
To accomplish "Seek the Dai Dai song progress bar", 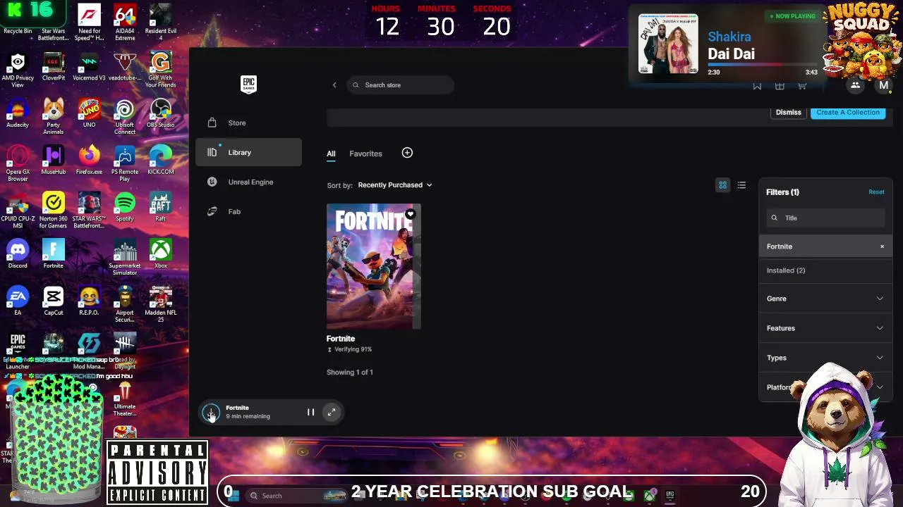I will [x=763, y=65].
